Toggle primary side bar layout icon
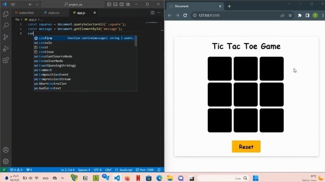Image resolution: width=325 pixels, height=182 pixels. coord(109,5)
